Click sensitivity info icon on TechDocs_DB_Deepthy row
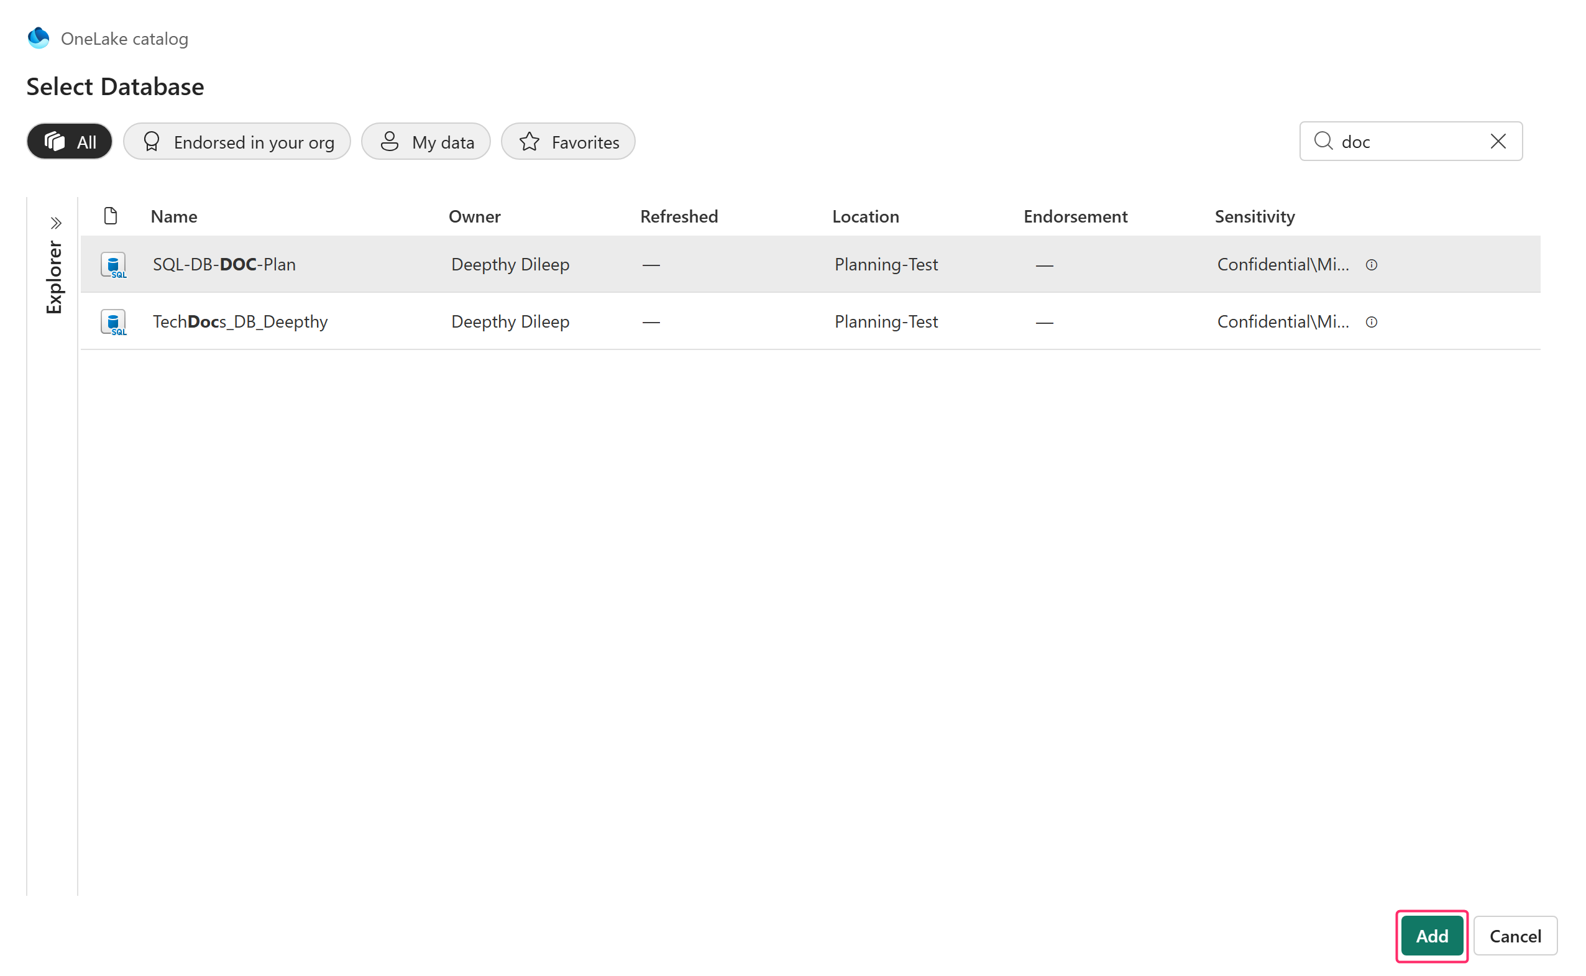Screen dimensions: 1586x976 click(1371, 322)
